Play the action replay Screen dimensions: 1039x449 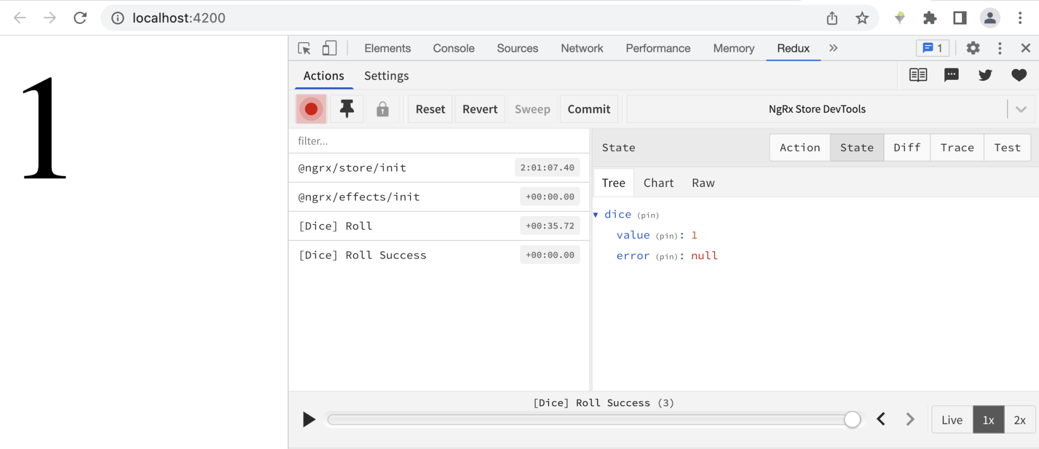(309, 420)
